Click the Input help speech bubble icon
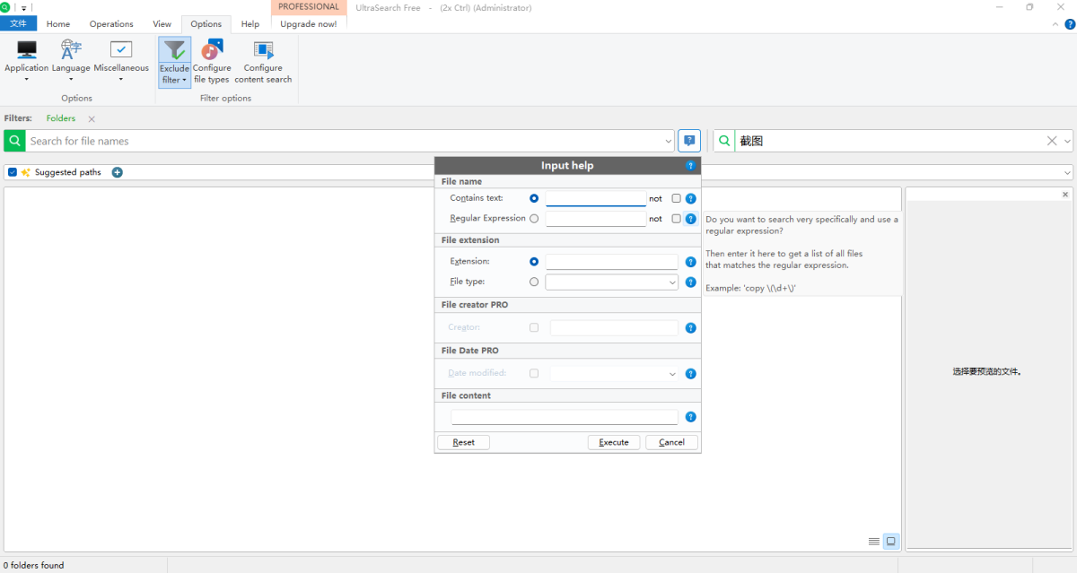 pyautogui.click(x=689, y=141)
